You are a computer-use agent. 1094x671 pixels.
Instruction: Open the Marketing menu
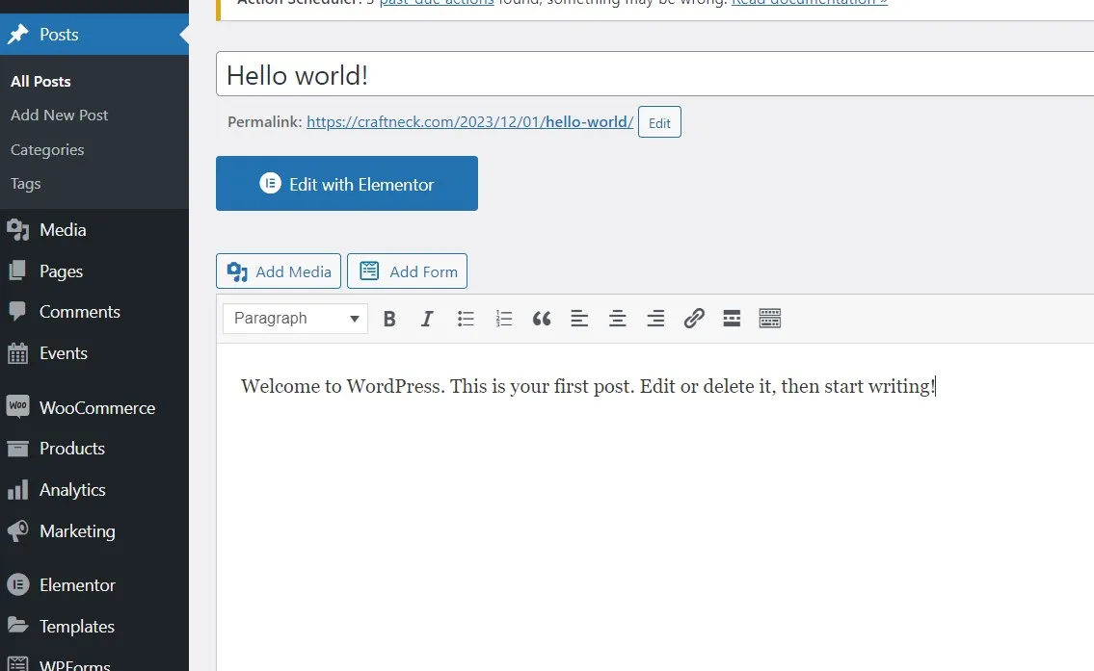click(94, 531)
